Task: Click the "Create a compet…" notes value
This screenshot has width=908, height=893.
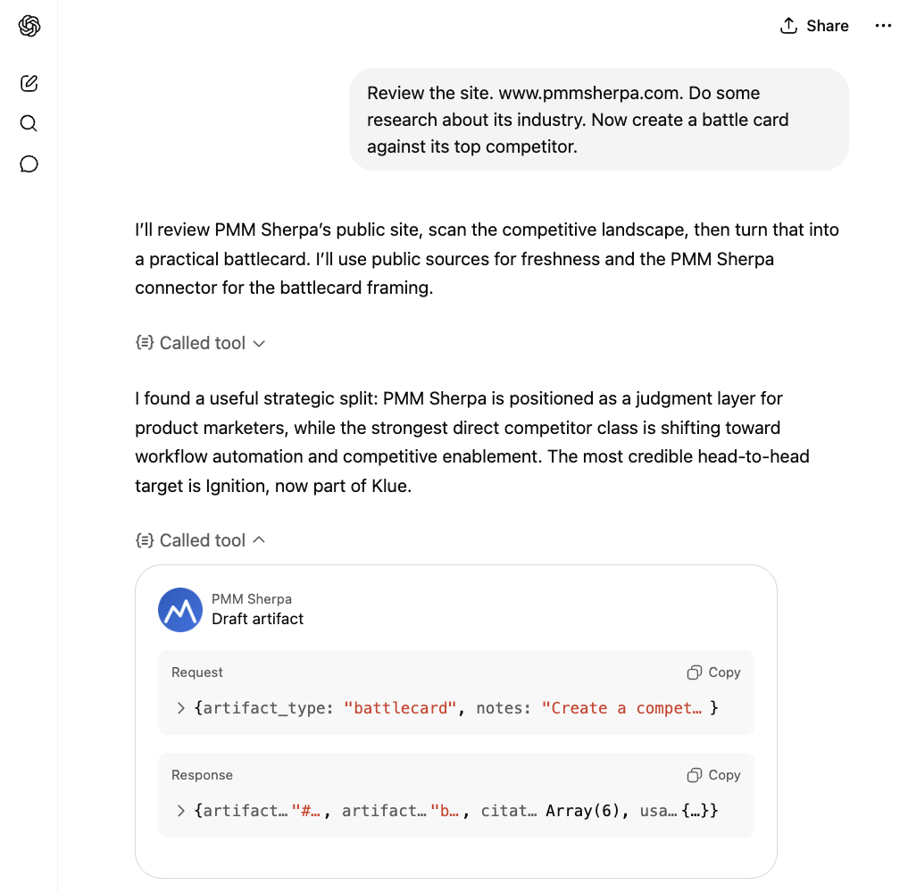Action: [621, 708]
